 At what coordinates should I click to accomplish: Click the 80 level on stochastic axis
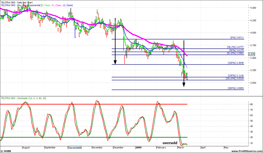251,104
